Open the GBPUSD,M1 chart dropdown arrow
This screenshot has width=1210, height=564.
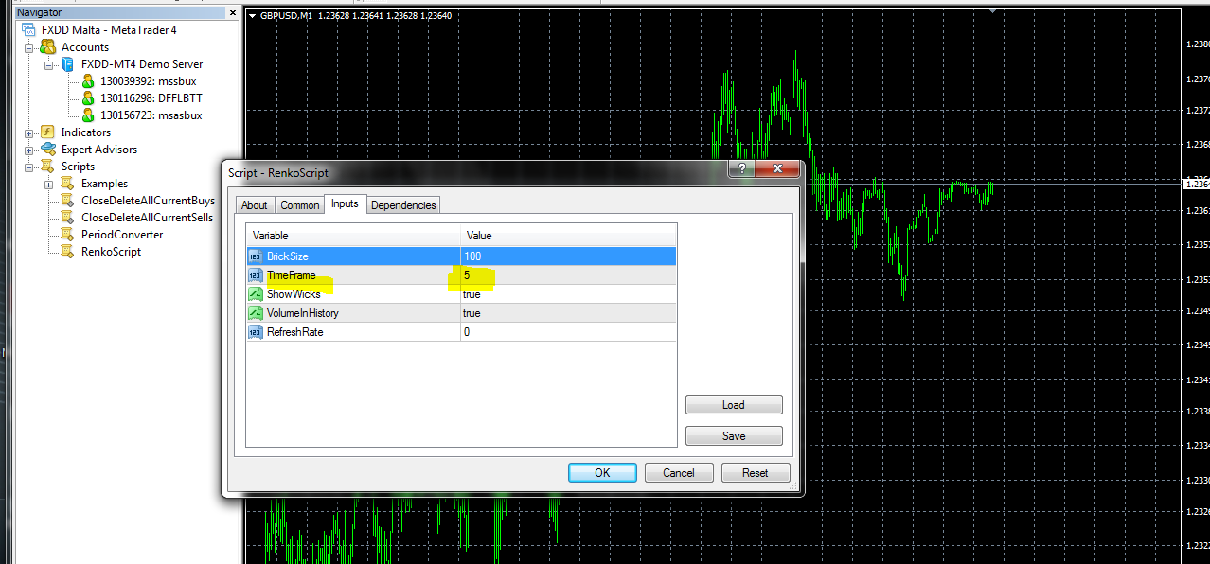[x=252, y=16]
